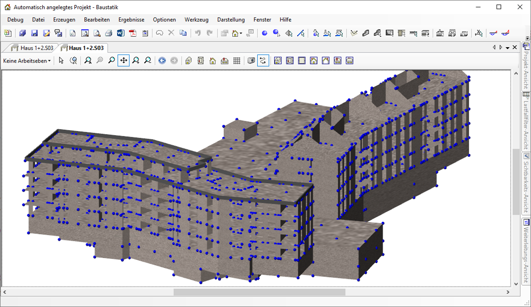Toggle the grid display icon

[x=236, y=61]
